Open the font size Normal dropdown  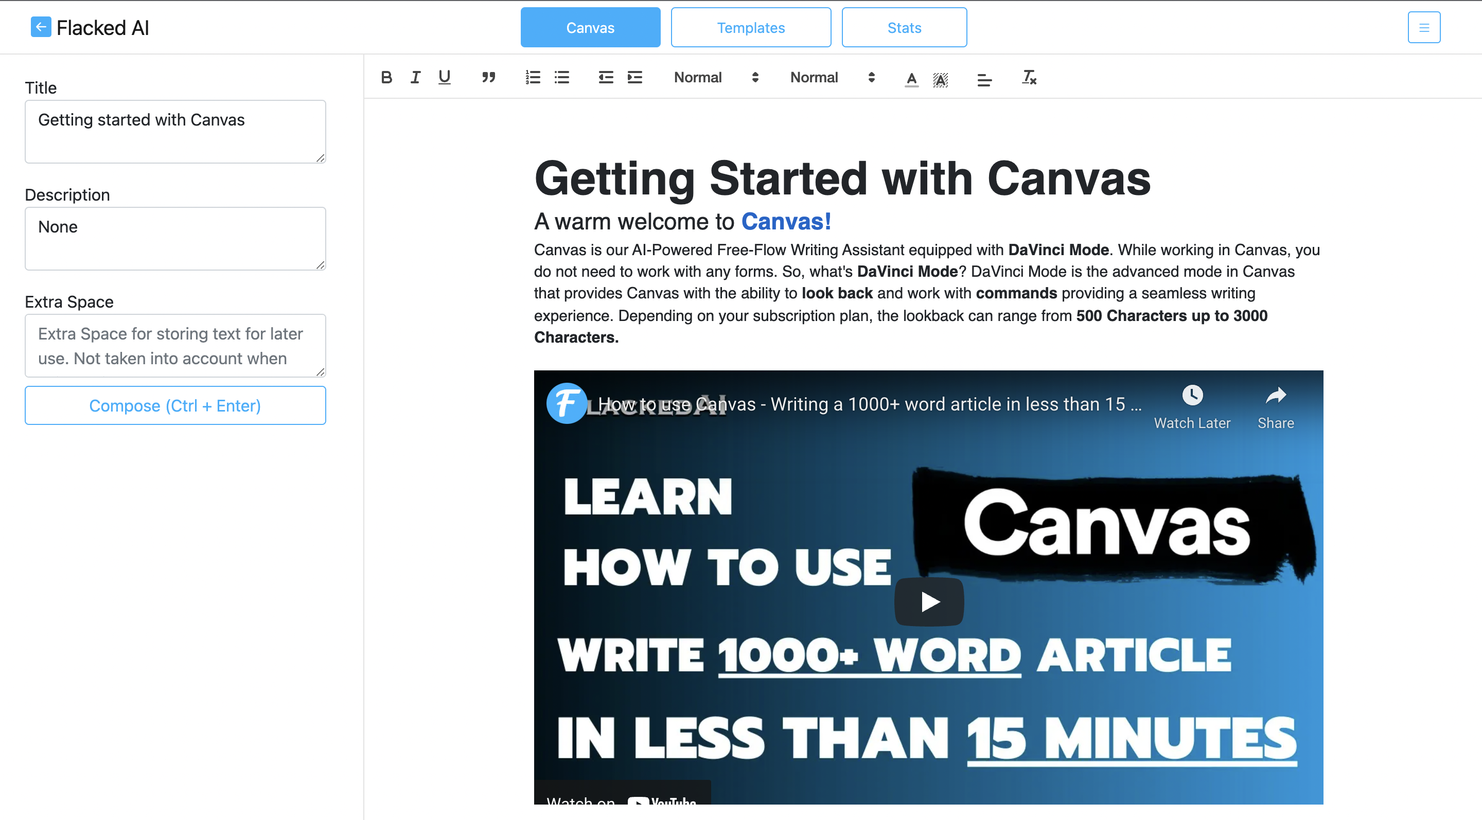coord(833,78)
